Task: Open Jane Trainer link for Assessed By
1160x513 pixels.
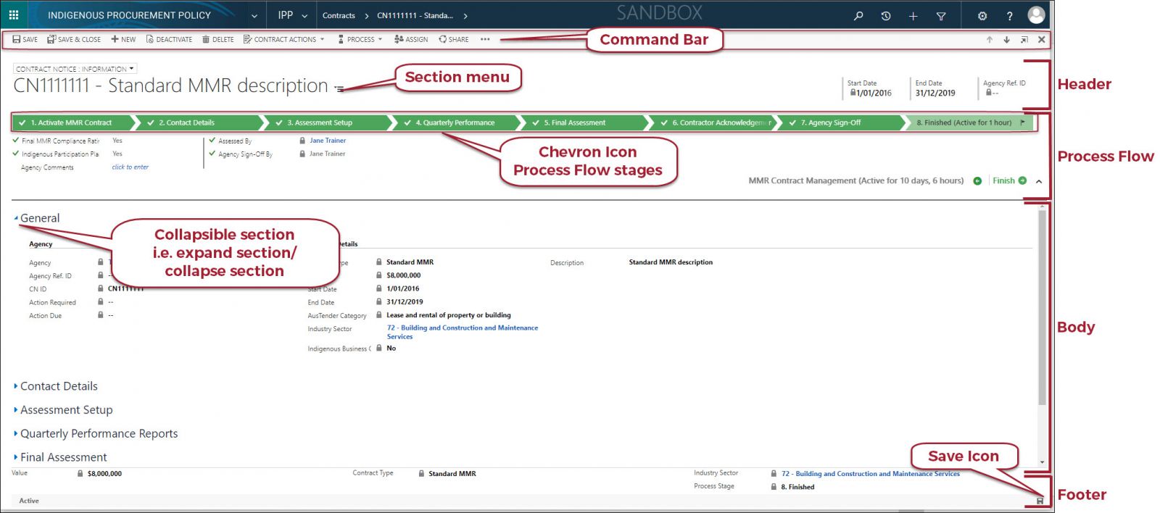Action: click(x=328, y=141)
